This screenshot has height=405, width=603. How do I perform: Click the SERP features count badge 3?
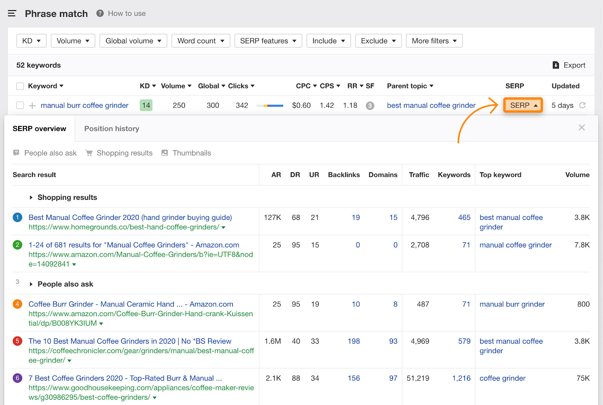(x=370, y=106)
